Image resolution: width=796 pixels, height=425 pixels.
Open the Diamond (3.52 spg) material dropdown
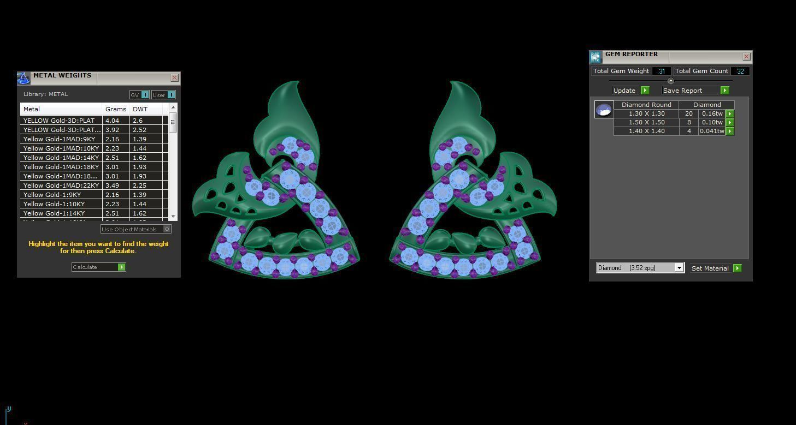[x=640, y=268]
